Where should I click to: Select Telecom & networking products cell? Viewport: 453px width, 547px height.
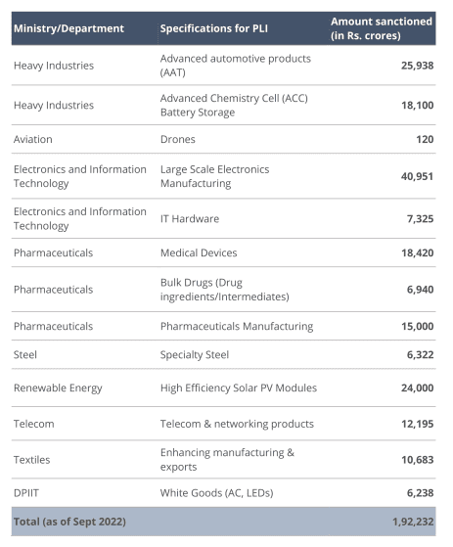(x=237, y=425)
